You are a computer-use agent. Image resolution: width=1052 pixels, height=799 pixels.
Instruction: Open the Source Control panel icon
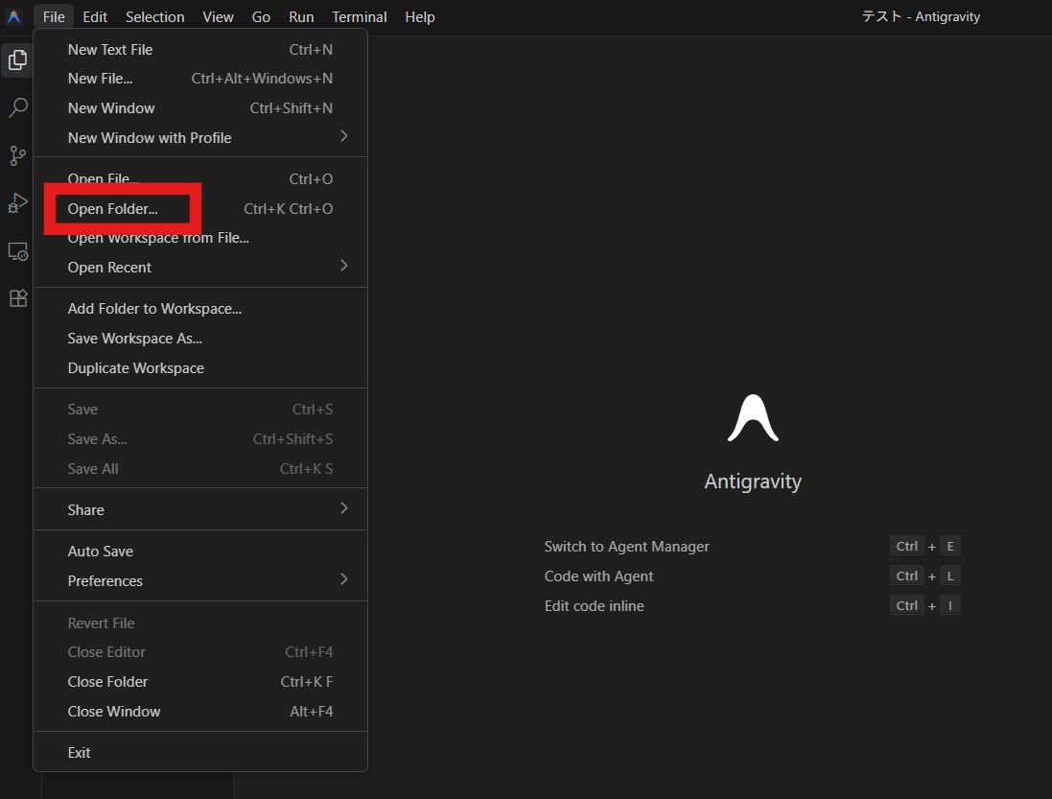(x=17, y=155)
